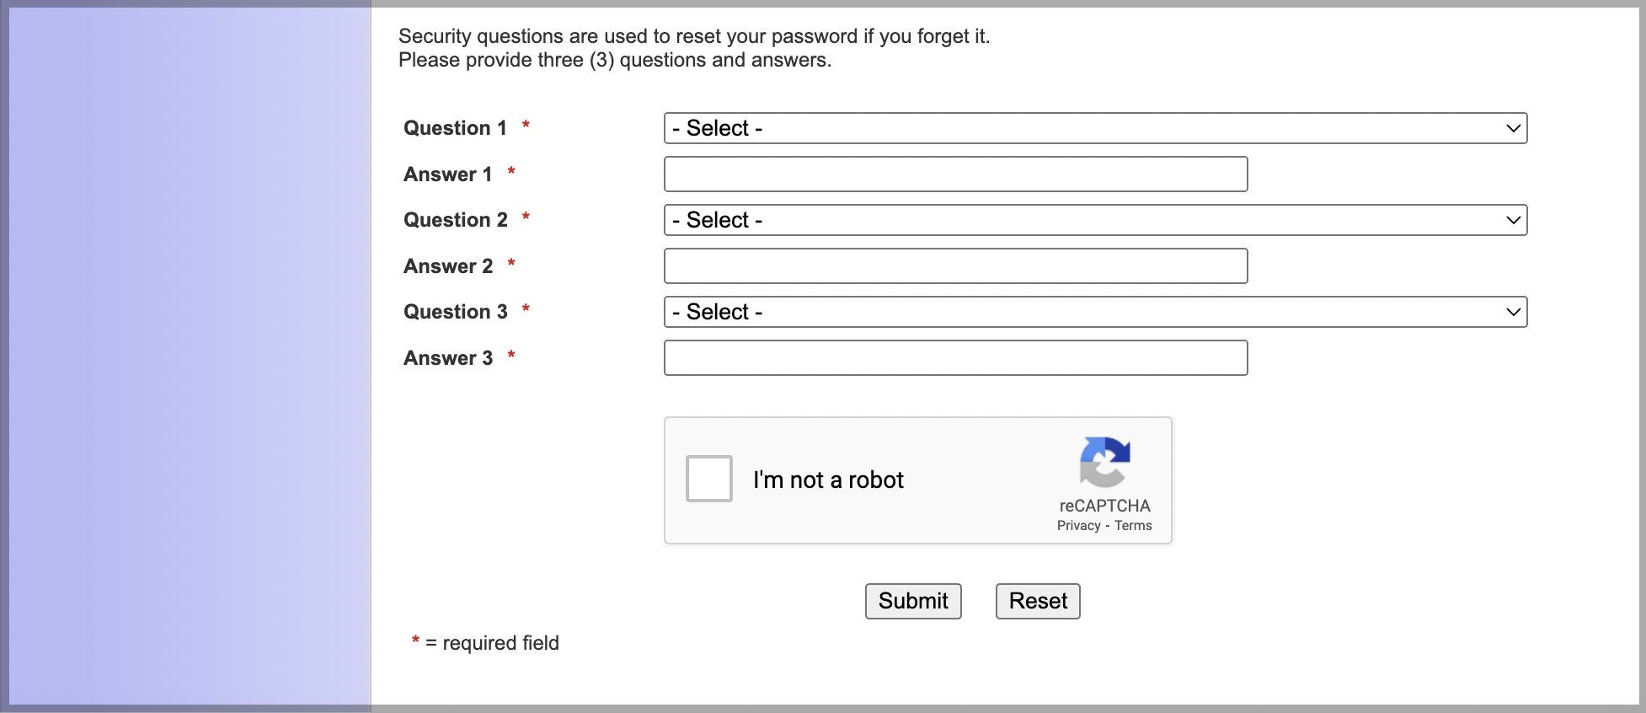
Task: Click into the Answer 3 text field
Action: click(x=955, y=358)
